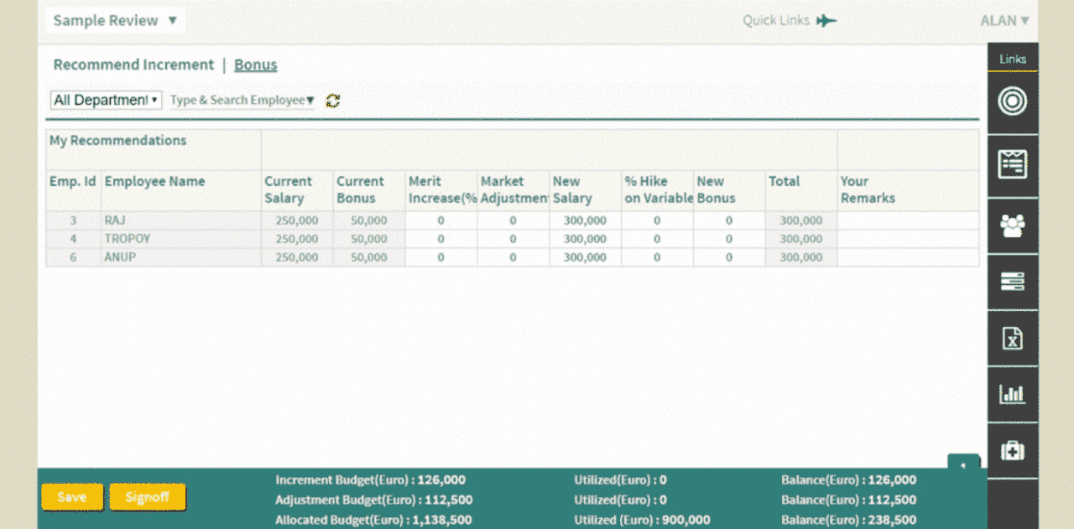1074x529 pixels.
Task: Select the Recommend Increment tab
Action: click(x=133, y=65)
